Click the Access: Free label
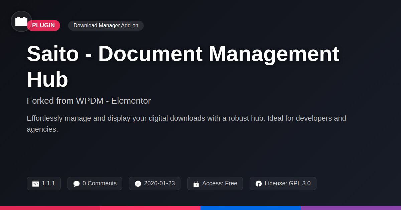Screen dimensions: 401x210 (x=220, y=183)
